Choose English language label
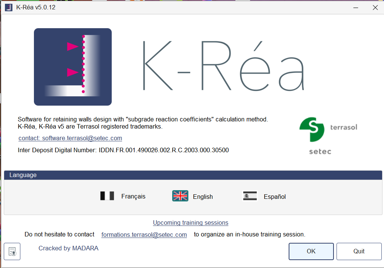Viewport: 384px width, 268px height. point(203,197)
